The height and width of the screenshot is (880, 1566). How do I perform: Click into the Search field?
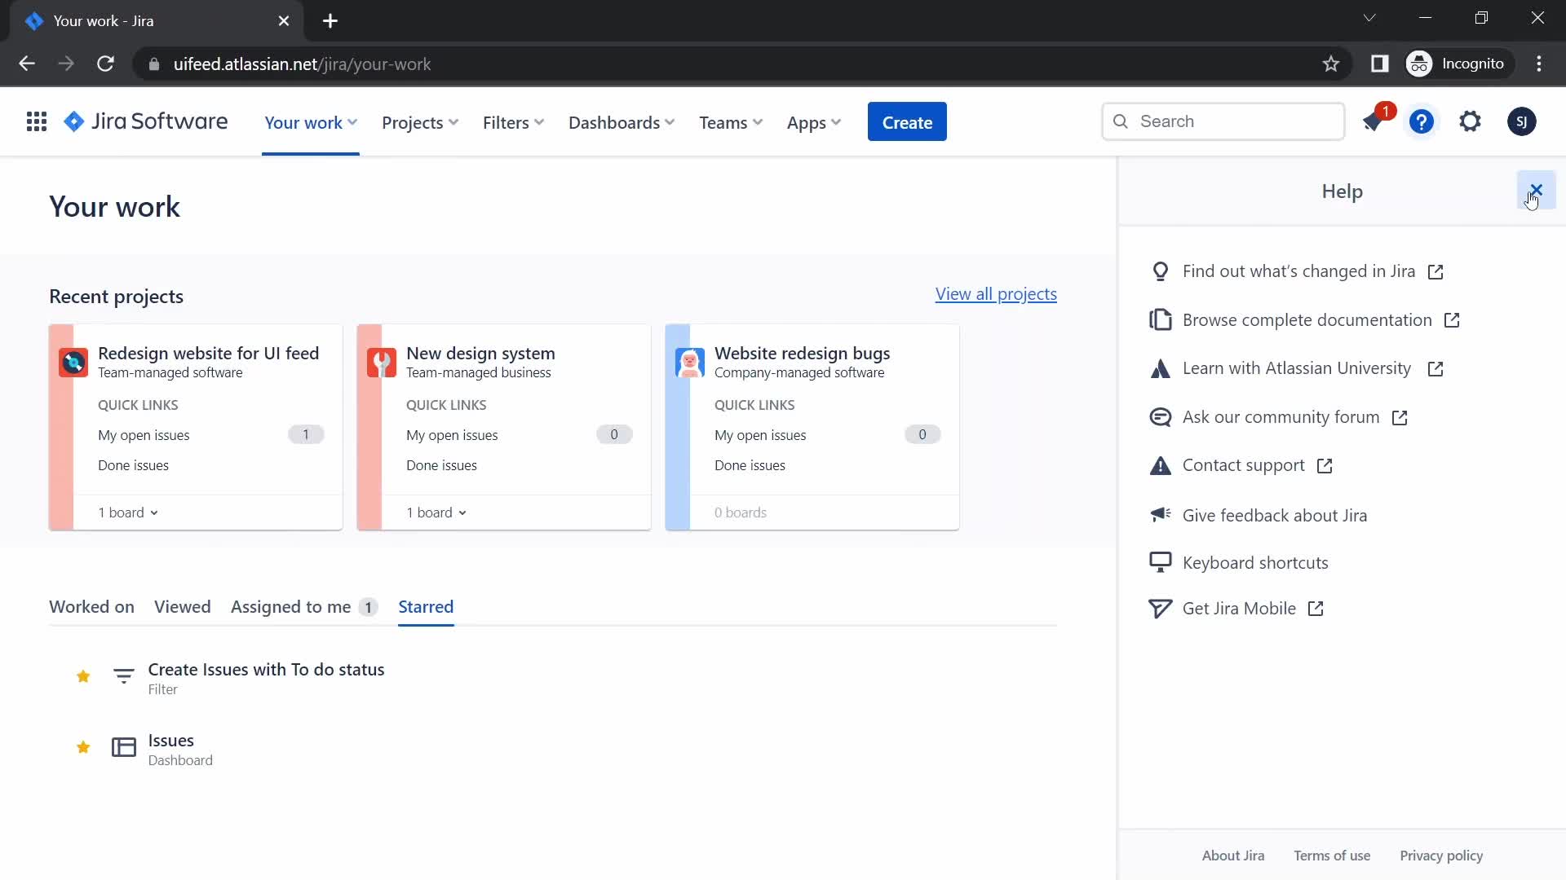1223,121
